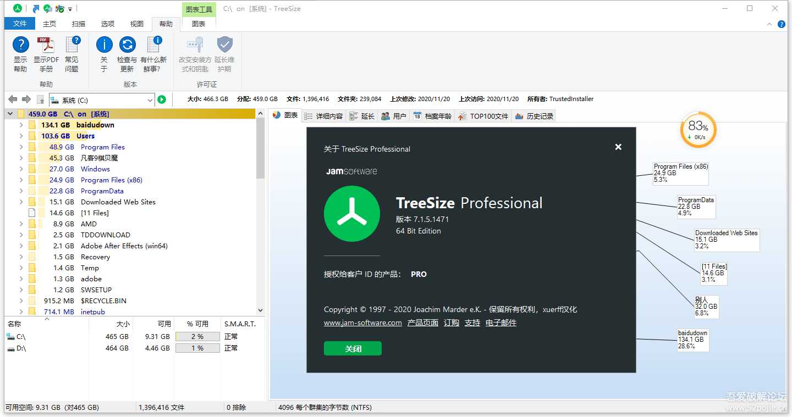Open the 用户 view tab
792x417 pixels.
pyautogui.click(x=394, y=116)
